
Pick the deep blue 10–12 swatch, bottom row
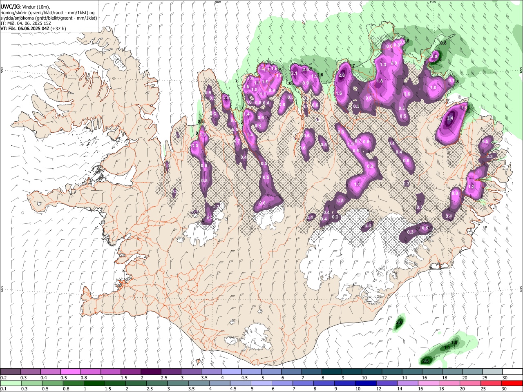(366, 383)
